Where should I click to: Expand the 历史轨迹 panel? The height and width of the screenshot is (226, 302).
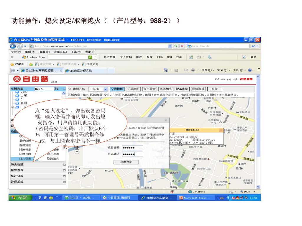click(64, 164)
